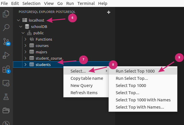Viewport: 184px width, 125px height.
Task: Open the partially visible bottom activity bar icon
Action: [x=6, y=123]
